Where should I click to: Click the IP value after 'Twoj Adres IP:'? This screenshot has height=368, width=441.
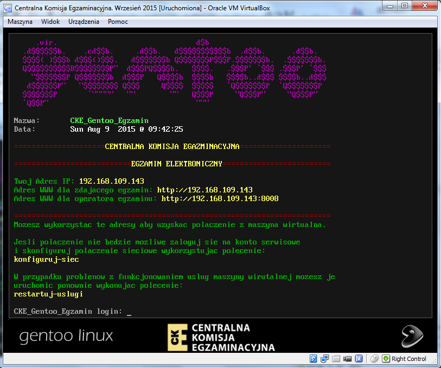(x=111, y=181)
